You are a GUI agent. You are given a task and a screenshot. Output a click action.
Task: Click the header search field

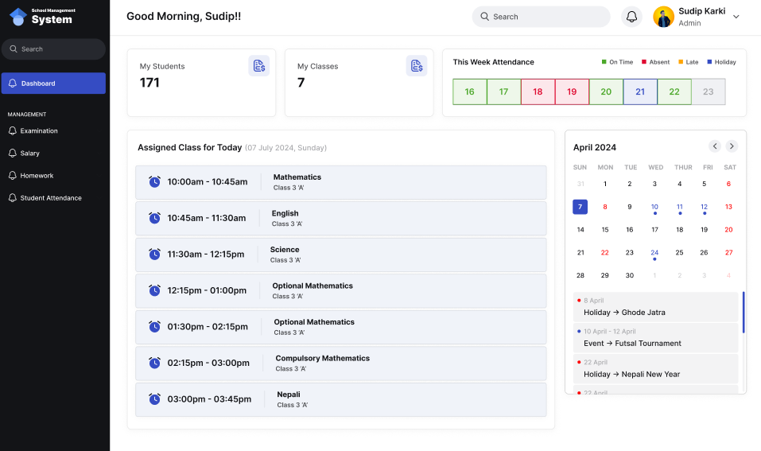click(541, 17)
